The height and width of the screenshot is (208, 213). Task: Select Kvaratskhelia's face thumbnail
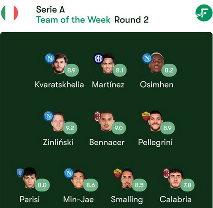(60, 63)
